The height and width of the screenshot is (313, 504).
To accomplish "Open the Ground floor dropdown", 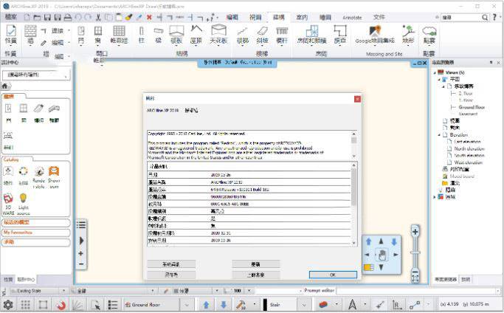I will click(x=187, y=304).
